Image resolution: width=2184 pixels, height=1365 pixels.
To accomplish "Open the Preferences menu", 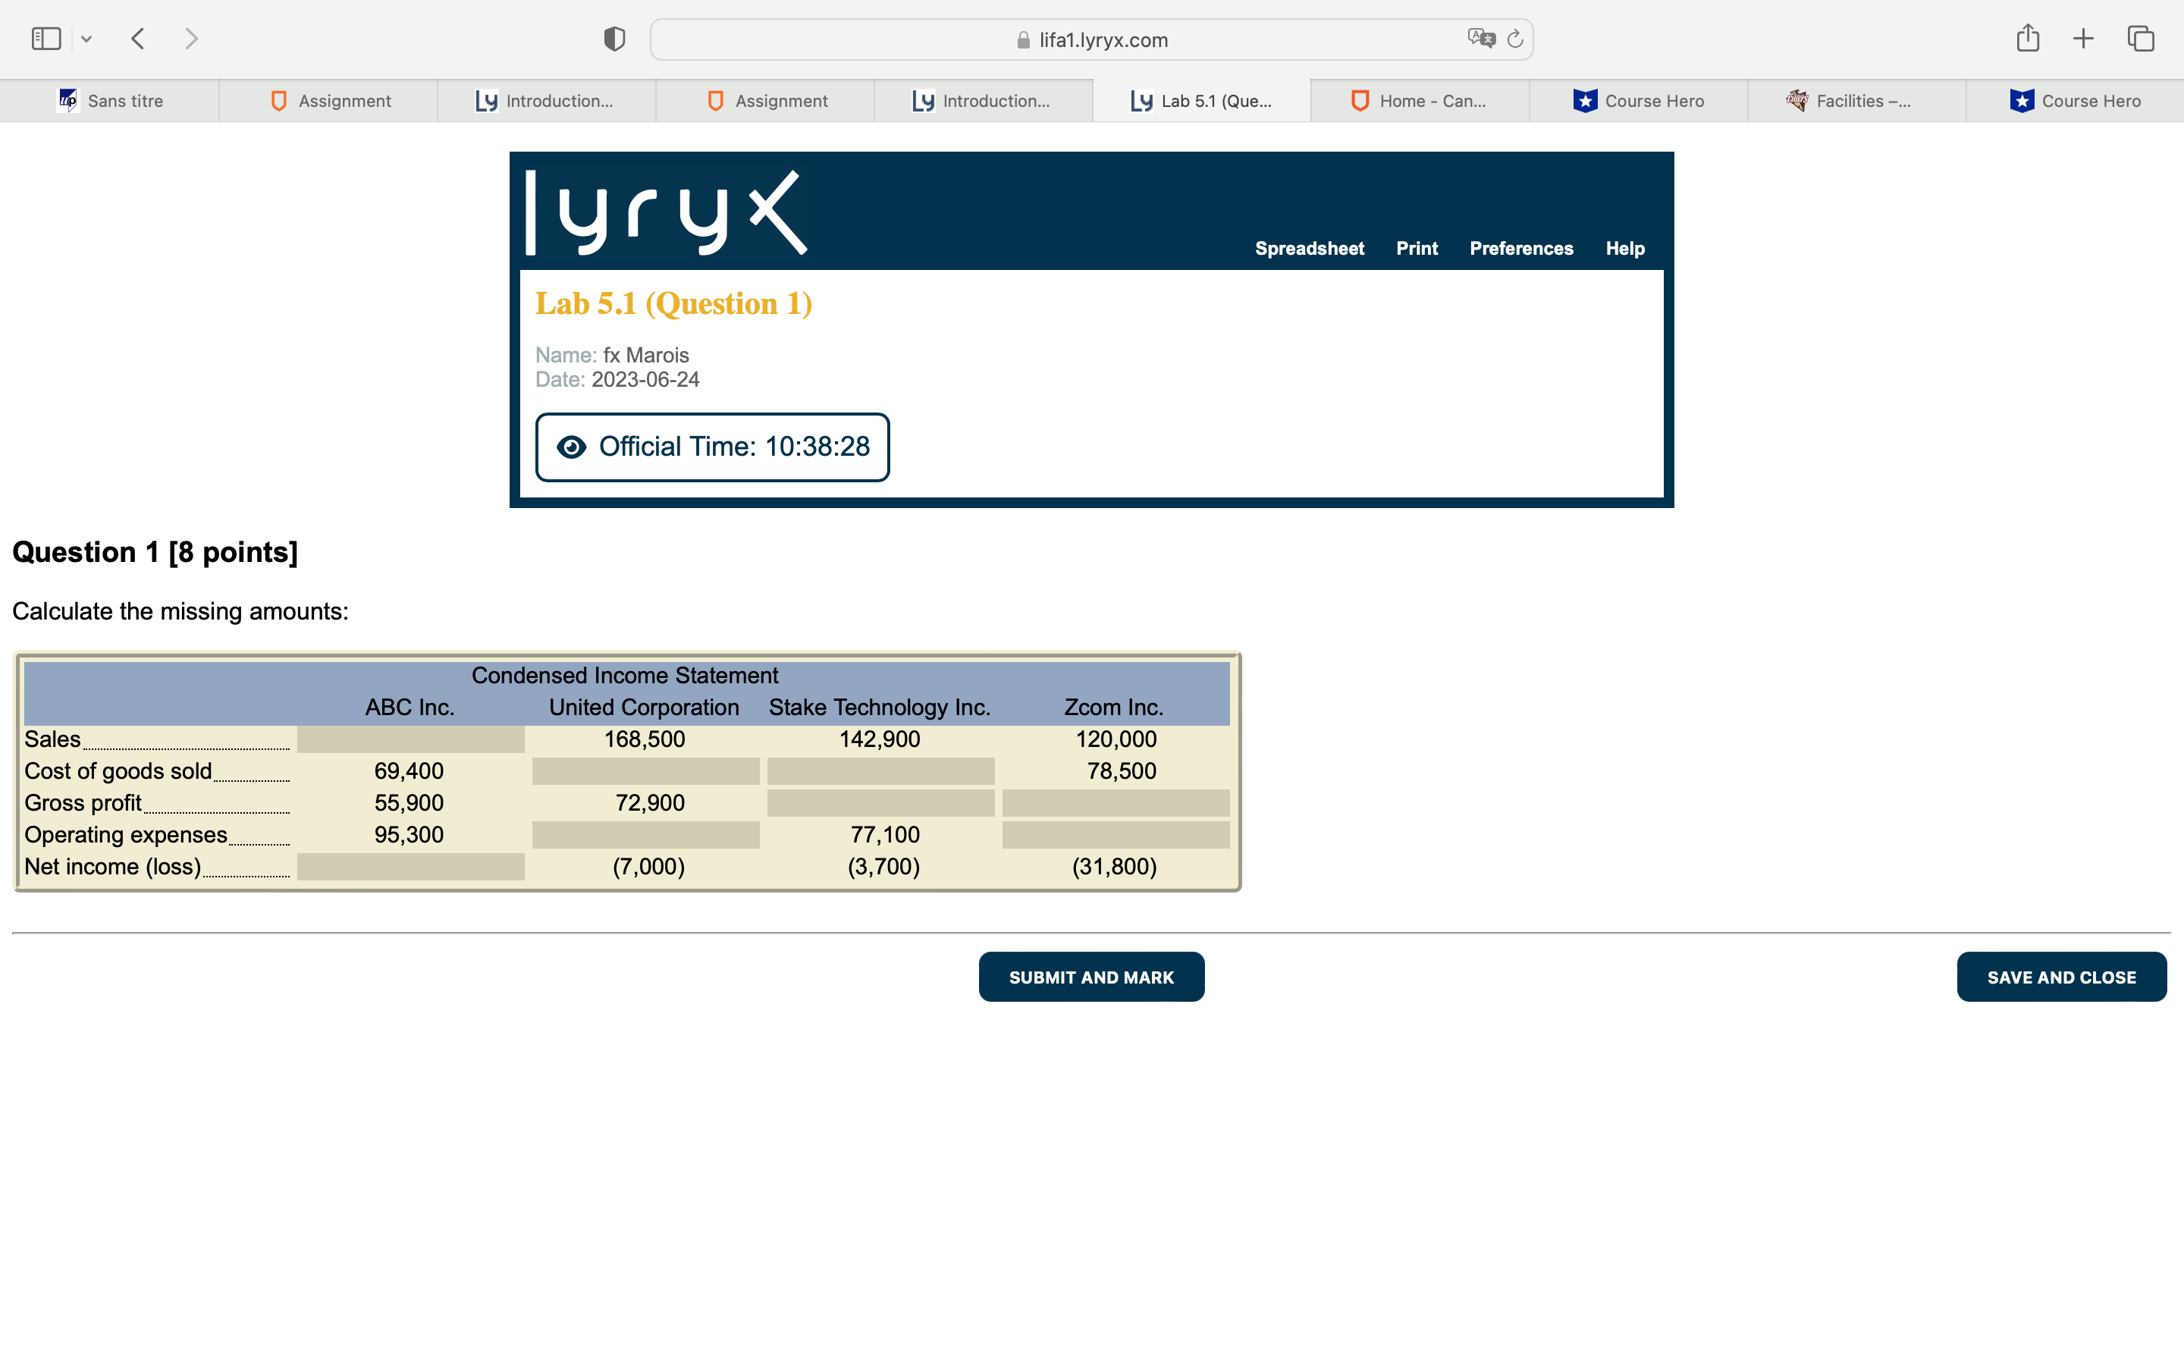I will pos(1520,248).
